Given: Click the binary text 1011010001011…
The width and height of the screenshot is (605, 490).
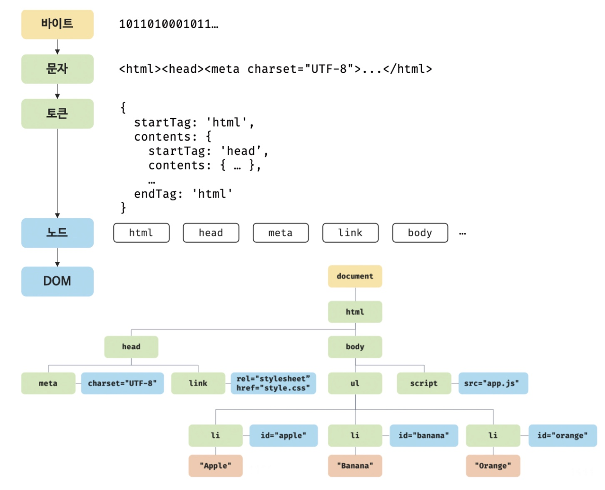Looking at the screenshot, I should pos(169,25).
